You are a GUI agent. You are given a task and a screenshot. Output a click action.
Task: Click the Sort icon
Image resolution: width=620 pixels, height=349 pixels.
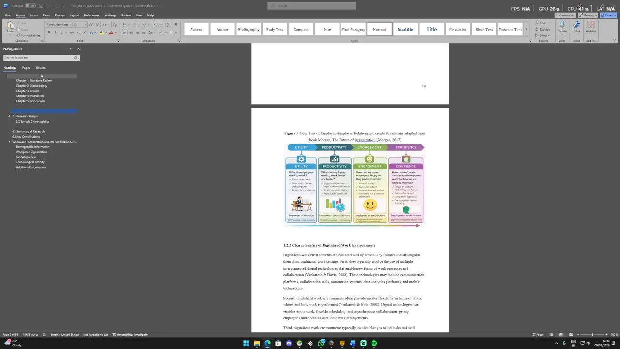tap(169, 25)
